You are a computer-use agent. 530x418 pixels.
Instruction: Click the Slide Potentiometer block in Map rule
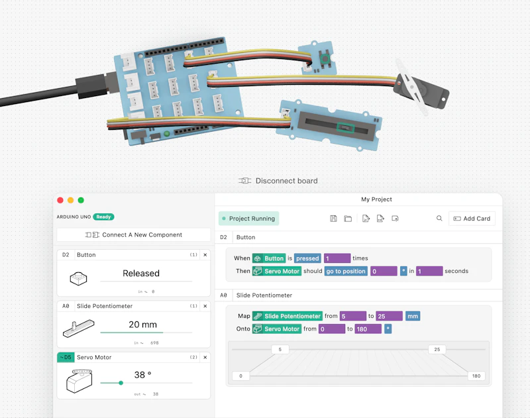(x=288, y=316)
